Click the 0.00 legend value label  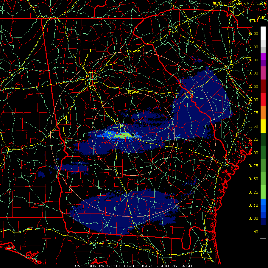[x=253, y=219]
